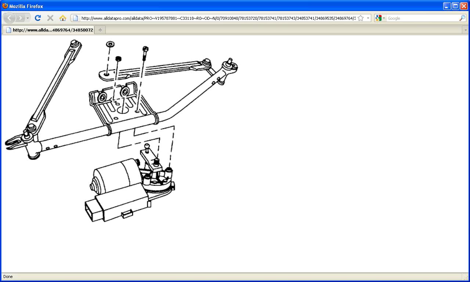
Task: Open the address bar history dropdown
Action: click(368, 18)
